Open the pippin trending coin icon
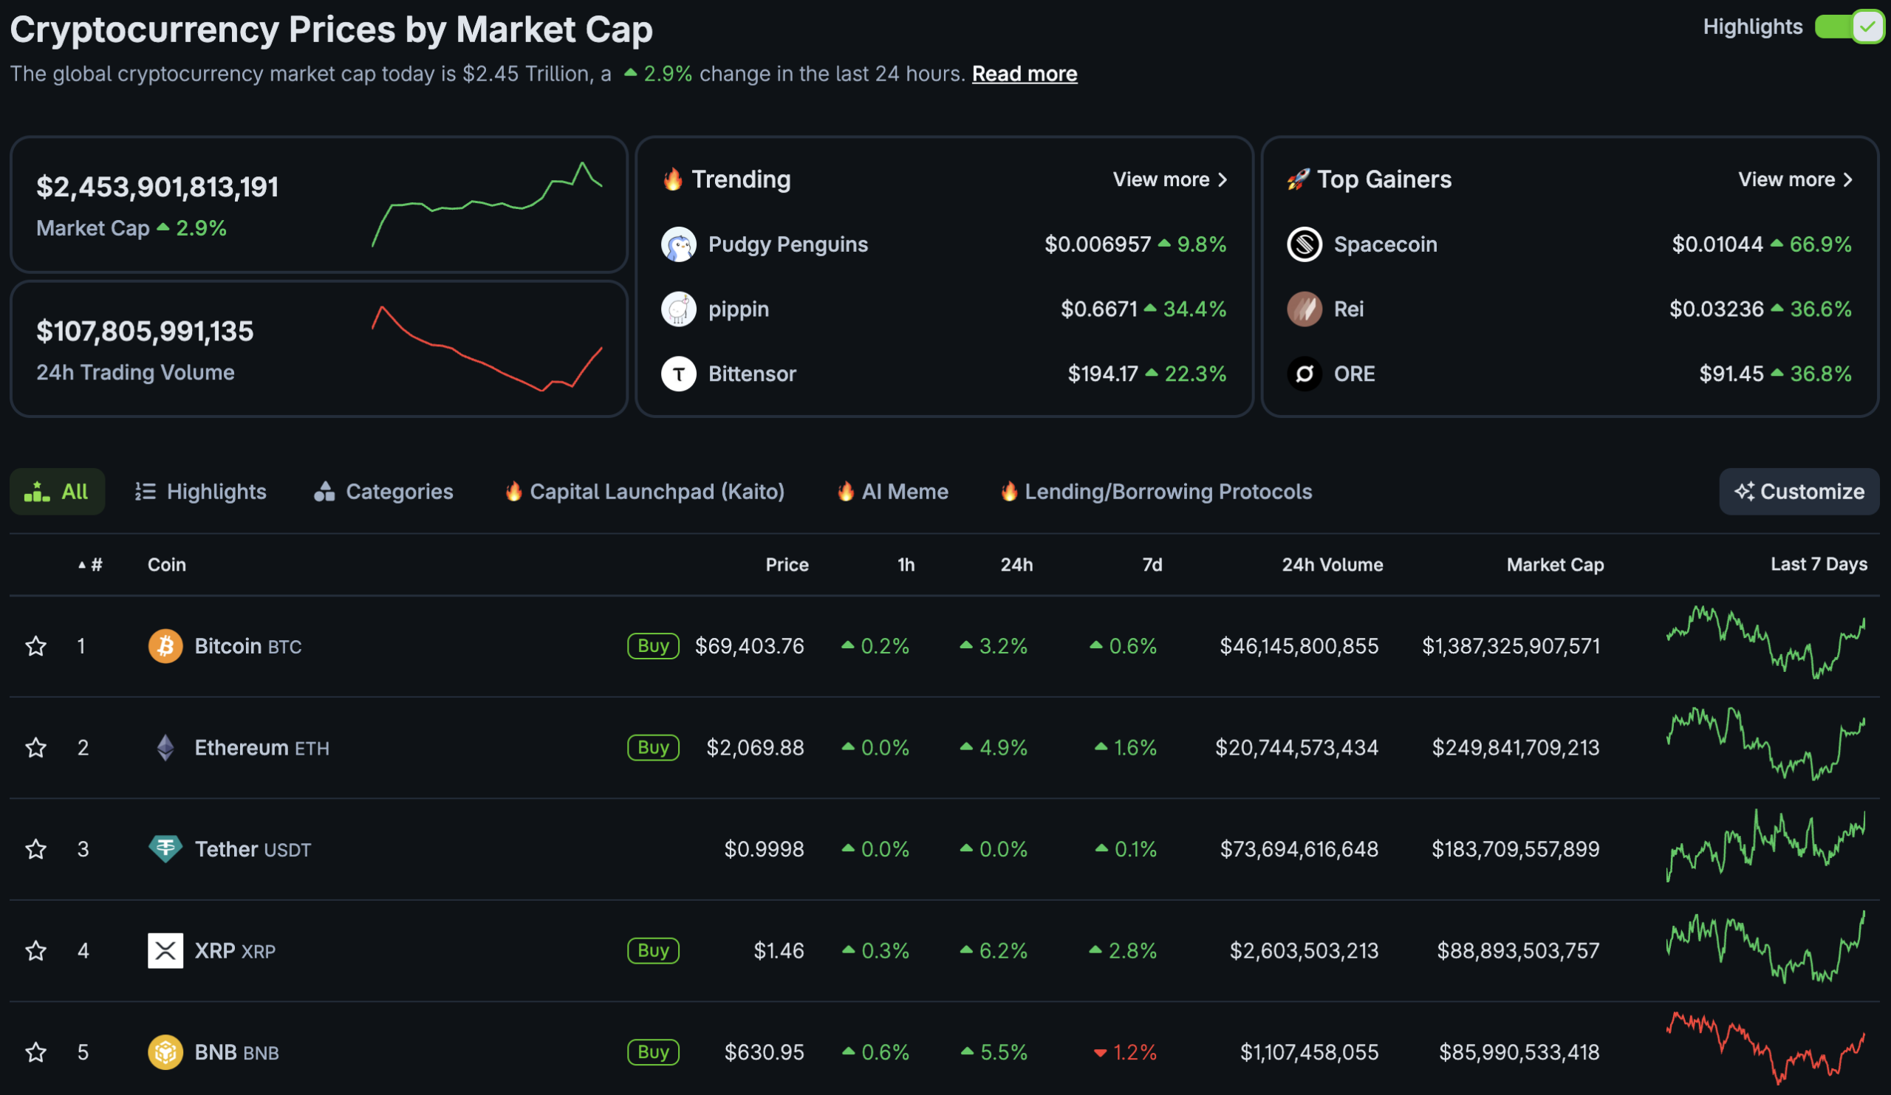The height and width of the screenshot is (1095, 1891). pos(678,309)
